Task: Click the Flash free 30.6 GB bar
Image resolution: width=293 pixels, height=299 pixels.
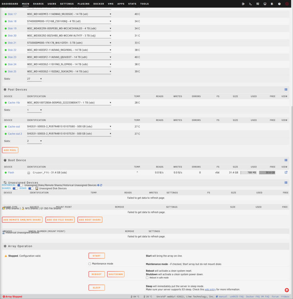Action: pyautogui.click(x=267, y=173)
